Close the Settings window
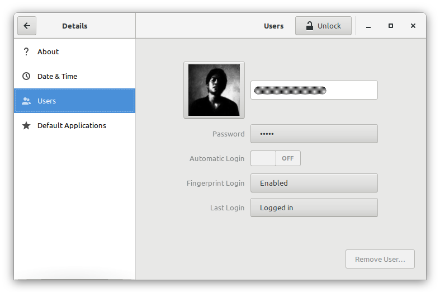Screen dimensions: 440x292 [x=413, y=26]
